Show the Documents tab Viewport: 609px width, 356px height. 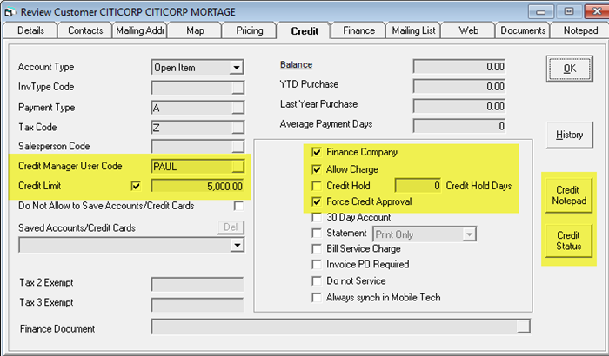click(523, 30)
